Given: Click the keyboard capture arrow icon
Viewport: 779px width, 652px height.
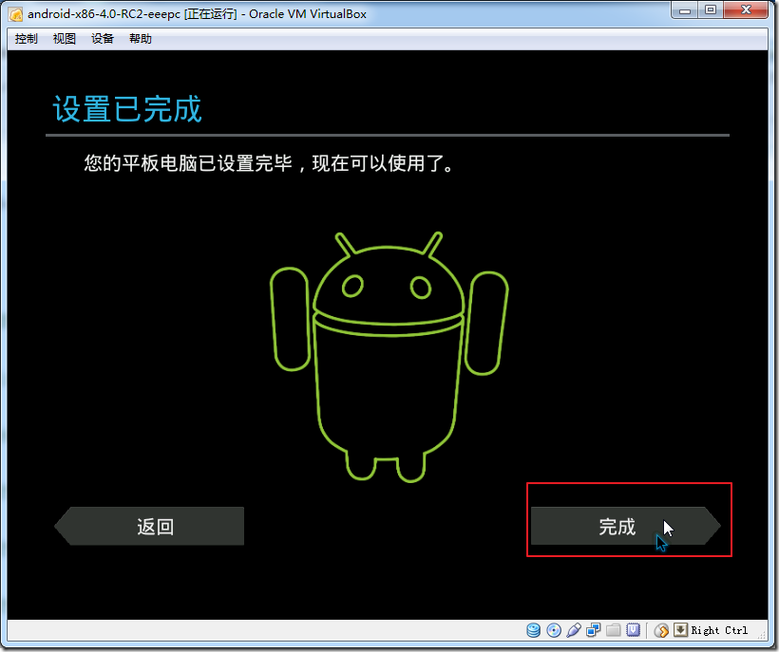Looking at the screenshot, I should tap(680, 630).
